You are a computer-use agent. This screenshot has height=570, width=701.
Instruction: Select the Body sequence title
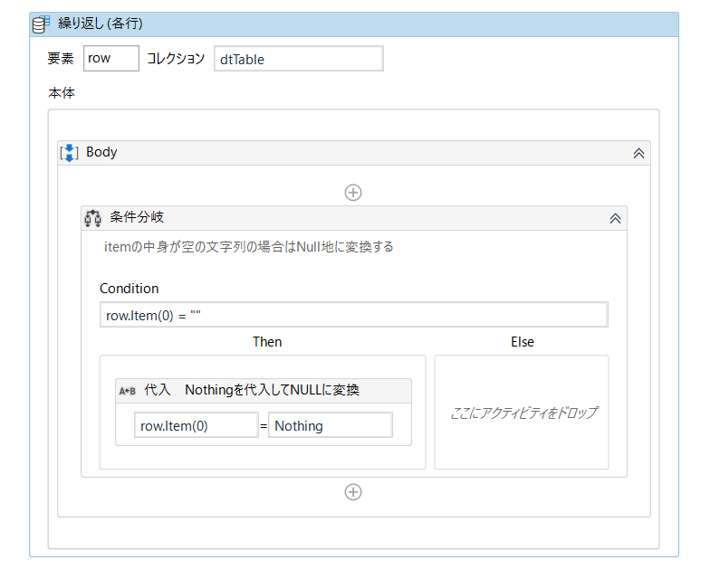click(x=101, y=152)
